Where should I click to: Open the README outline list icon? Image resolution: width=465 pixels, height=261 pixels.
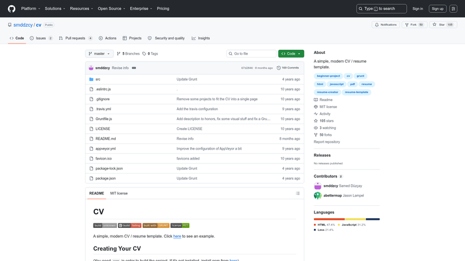pyautogui.click(x=298, y=193)
